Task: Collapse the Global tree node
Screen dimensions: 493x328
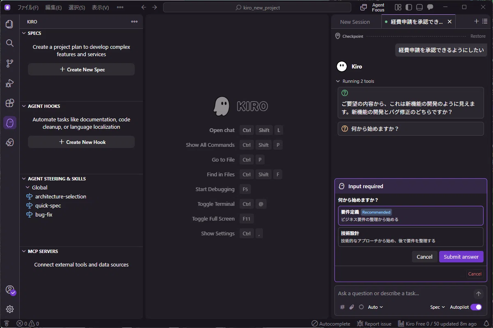Action: pos(28,187)
